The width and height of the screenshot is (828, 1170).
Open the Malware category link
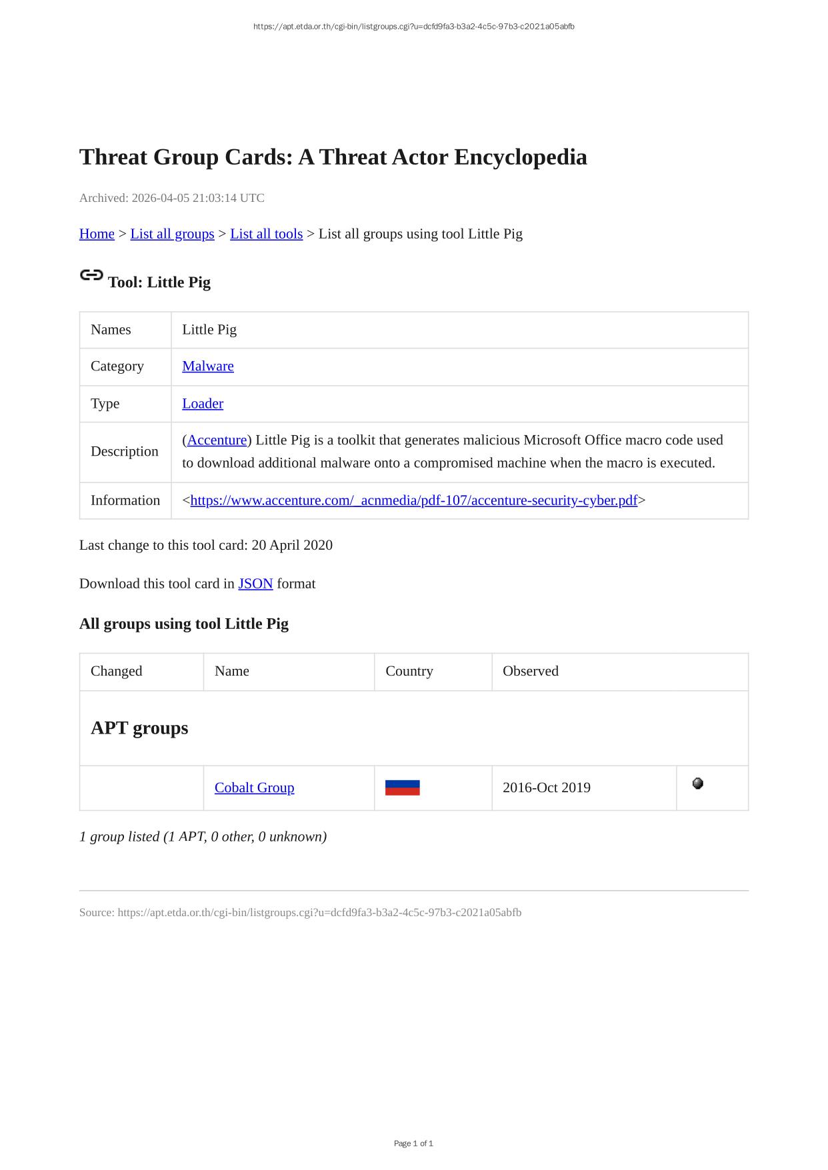point(208,366)
